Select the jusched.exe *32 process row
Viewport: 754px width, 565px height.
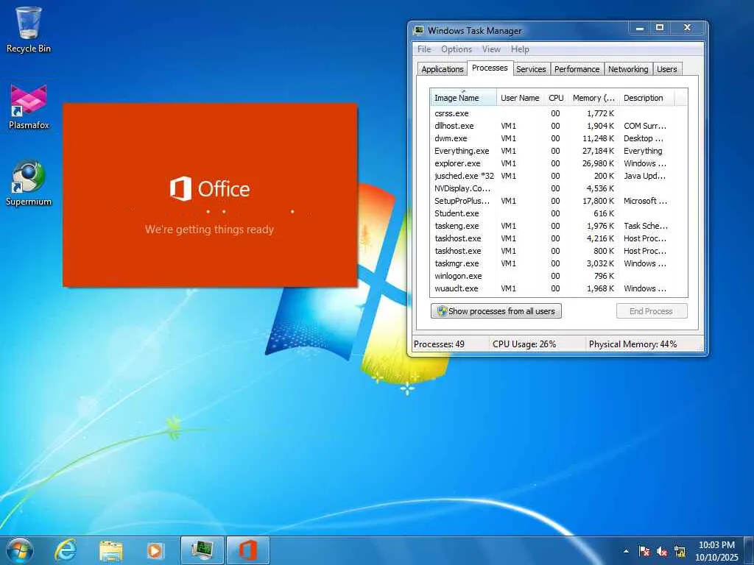pyautogui.click(x=559, y=176)
